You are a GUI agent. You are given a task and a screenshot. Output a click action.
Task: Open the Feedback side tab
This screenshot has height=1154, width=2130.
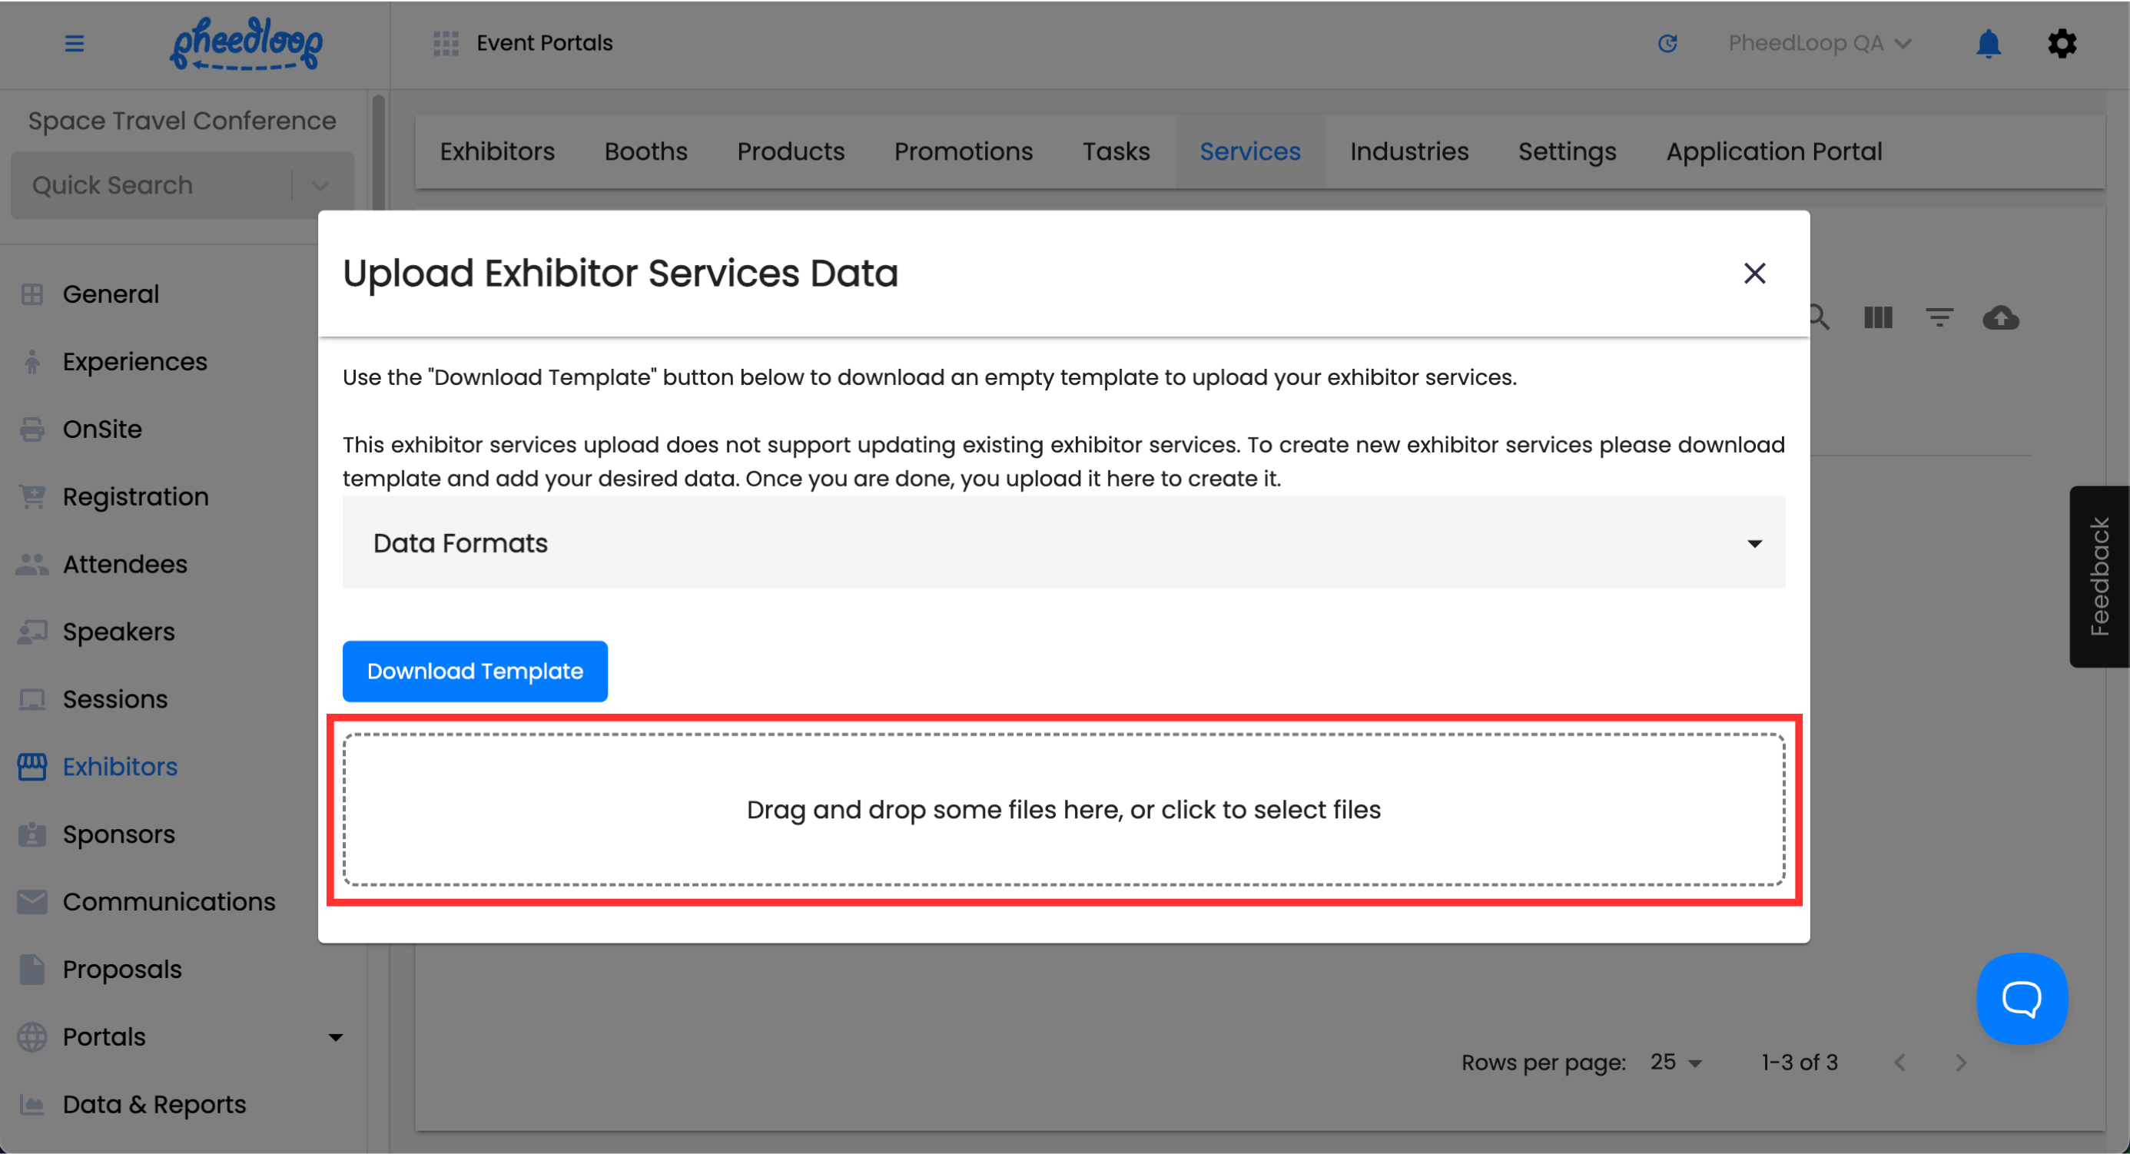click(x=2098, y=576)
